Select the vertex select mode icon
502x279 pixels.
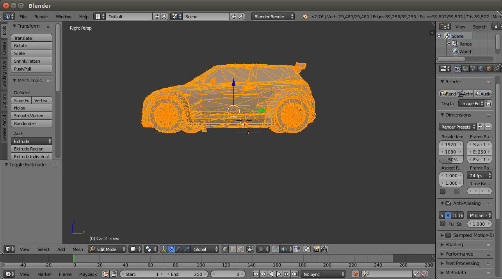pyautogui.click(x=225, y=249)
